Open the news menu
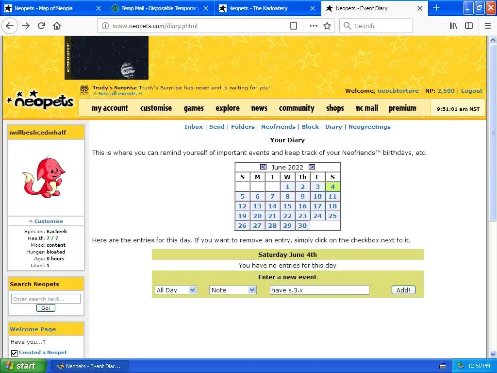This screenshot has width=497, height=373. tap(259, 108)
